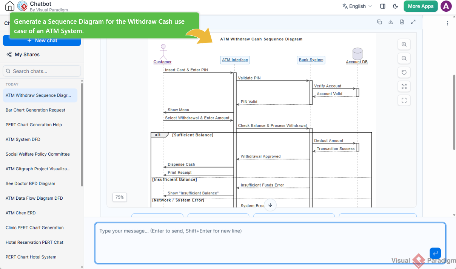
Task: Open More Apps
Action: [421, 6]
